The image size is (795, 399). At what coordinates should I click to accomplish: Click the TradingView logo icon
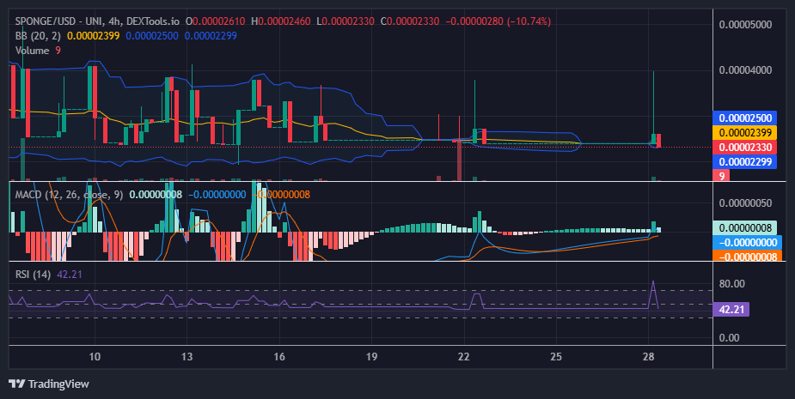click(16, 384)
